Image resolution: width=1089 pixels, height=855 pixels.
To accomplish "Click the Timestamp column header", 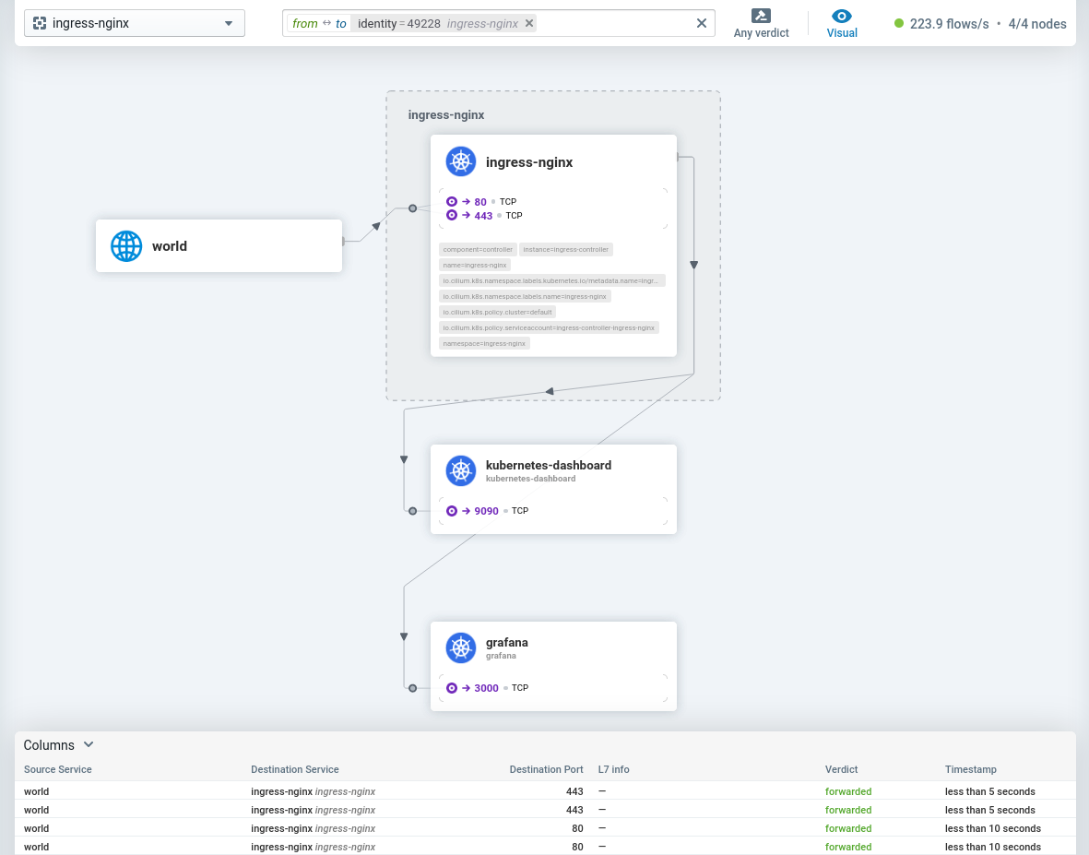I will [x=970, y=769].
